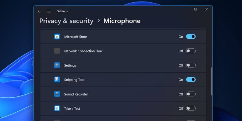242x121 pixels.
Task: Click the Settings gear app icon
Action: tap(57, 65)
